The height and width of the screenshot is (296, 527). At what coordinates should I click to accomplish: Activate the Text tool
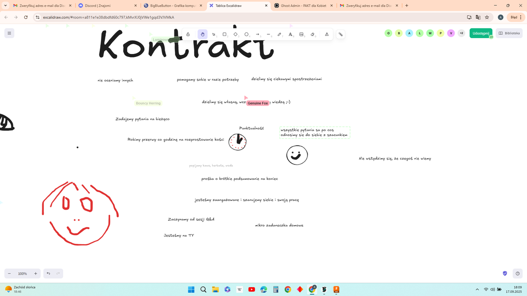click(x=290, y=34)
